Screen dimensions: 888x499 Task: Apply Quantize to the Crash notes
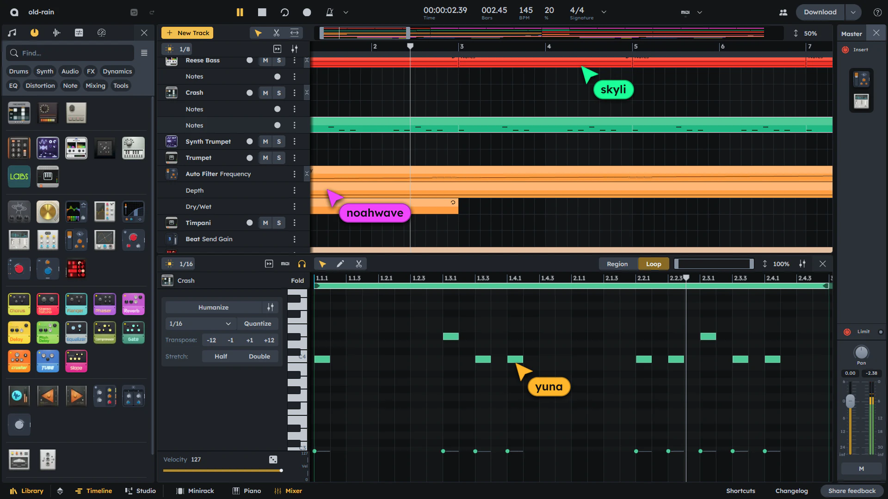pos(258,323)
